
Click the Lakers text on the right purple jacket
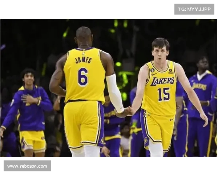click(199, 86)
